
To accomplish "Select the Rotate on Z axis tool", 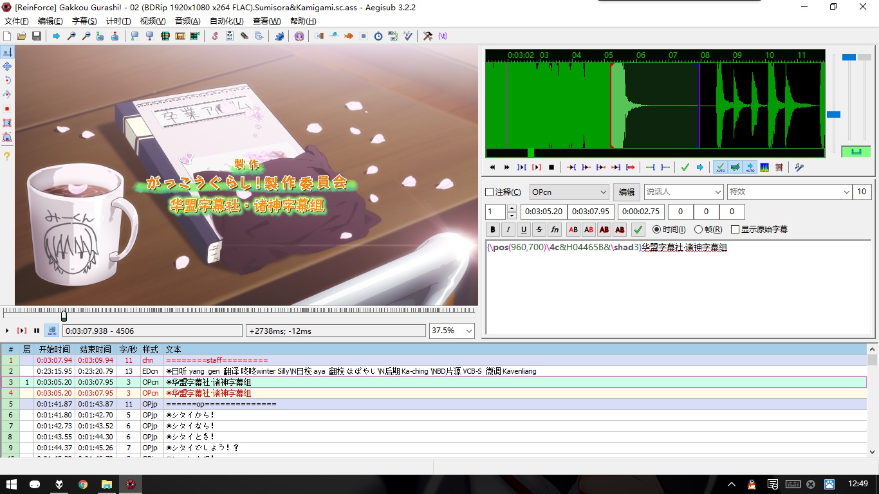I will click(x=7, y=80).
